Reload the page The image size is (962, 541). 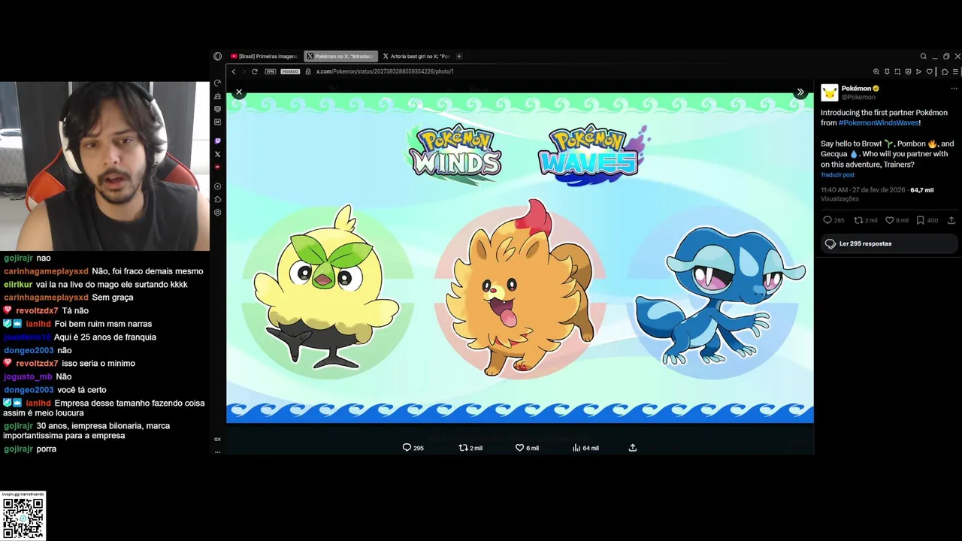coord(255,71)
